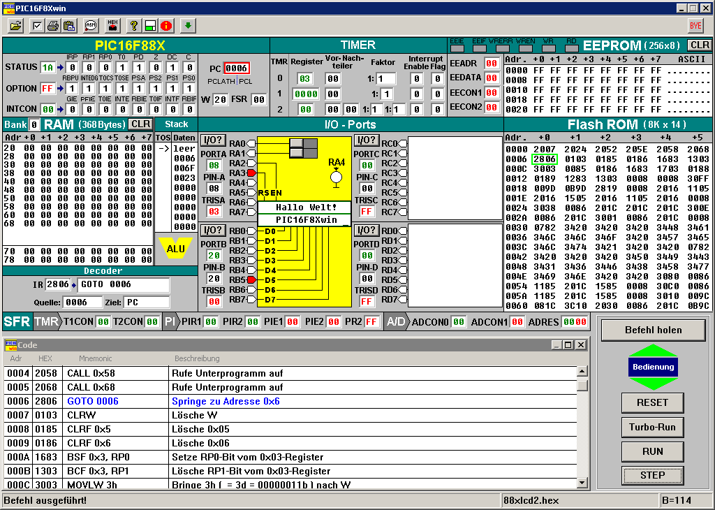Clear RAM with the CLR button
The image size is (715, 510).
pos(140,124)
